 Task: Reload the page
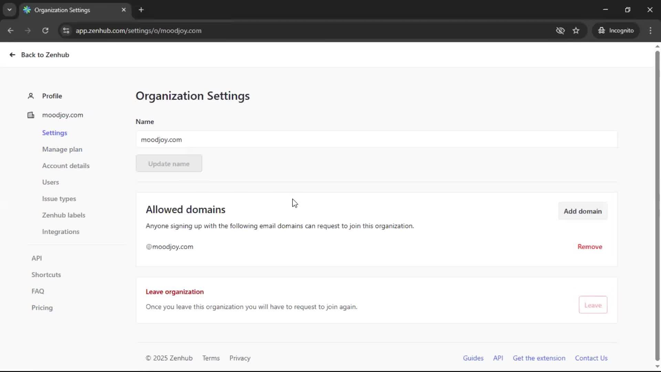(45, 31)
